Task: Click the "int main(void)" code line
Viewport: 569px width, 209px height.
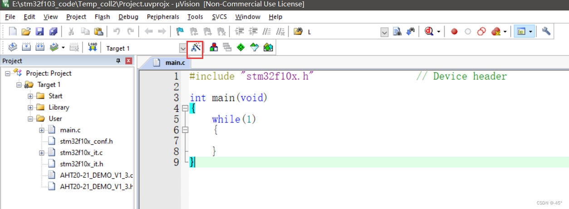Action: coord(229,98)
